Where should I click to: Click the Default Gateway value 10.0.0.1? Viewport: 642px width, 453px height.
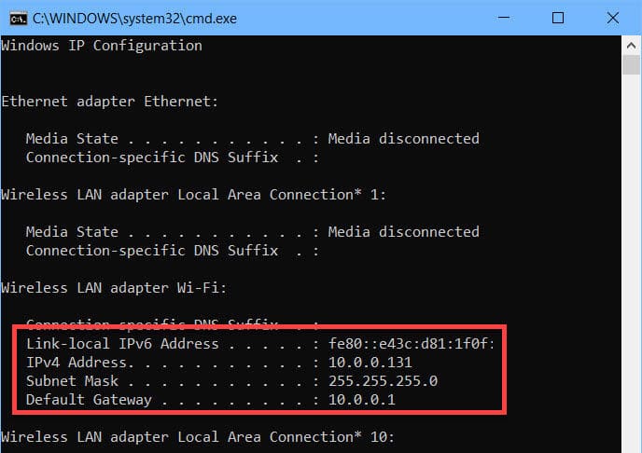362,400
